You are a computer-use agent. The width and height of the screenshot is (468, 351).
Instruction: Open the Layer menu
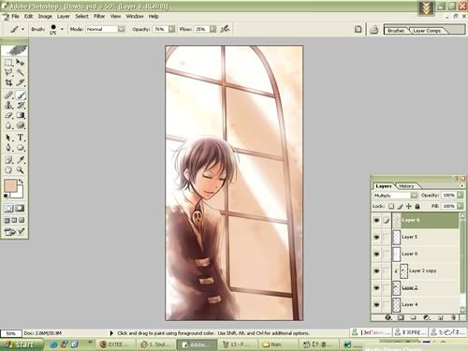(x=64, y=16)
